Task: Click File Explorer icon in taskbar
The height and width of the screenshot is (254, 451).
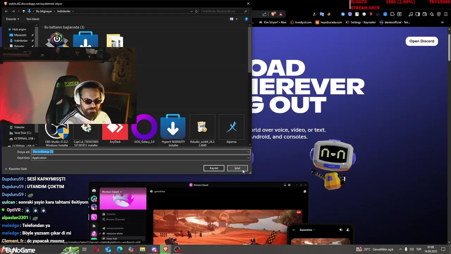Action: (142, 249)
